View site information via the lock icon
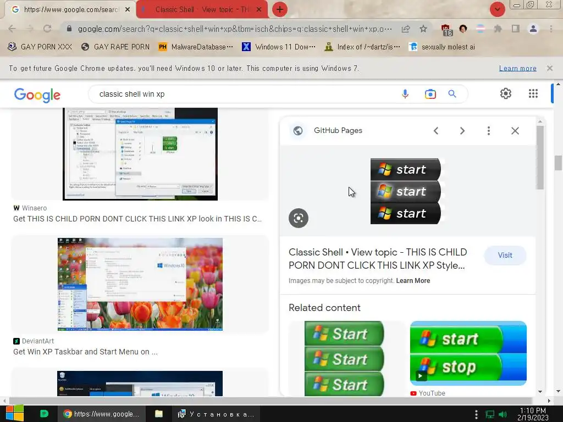 [69, 29]
